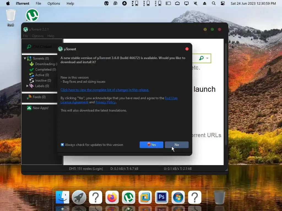This screenshot has height=211, width=282.
Task: Open the Trash in the dock
Action: pos(219,197)
